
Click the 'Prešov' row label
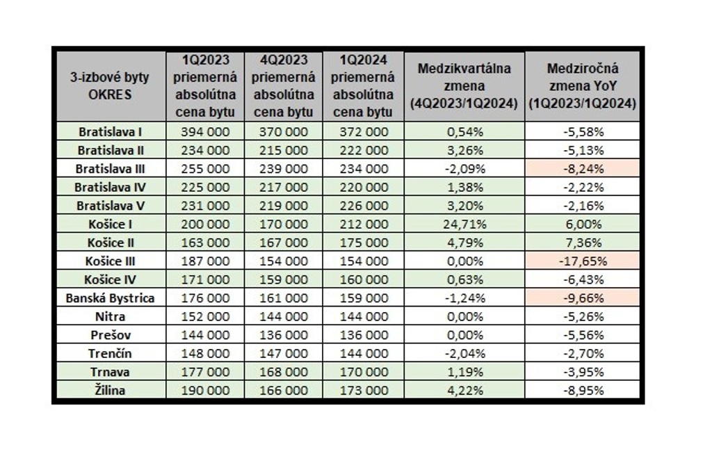[110, 335]
